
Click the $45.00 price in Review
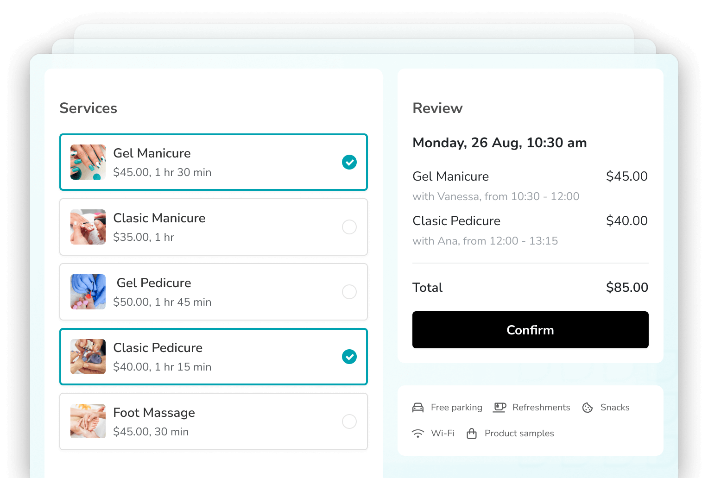627,176
